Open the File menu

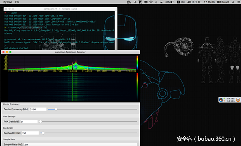tap(17, 2)
